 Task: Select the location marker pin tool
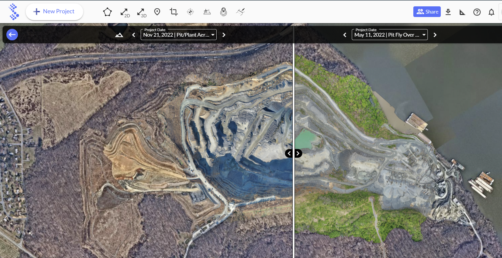(x=157, y=12)
